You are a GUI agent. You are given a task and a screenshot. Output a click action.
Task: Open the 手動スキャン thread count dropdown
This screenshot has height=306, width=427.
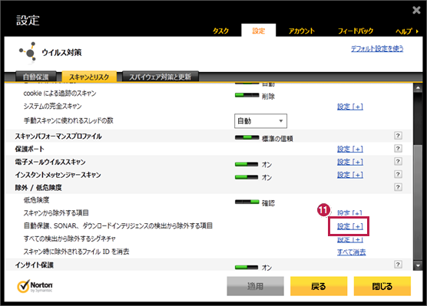point(260,120)
